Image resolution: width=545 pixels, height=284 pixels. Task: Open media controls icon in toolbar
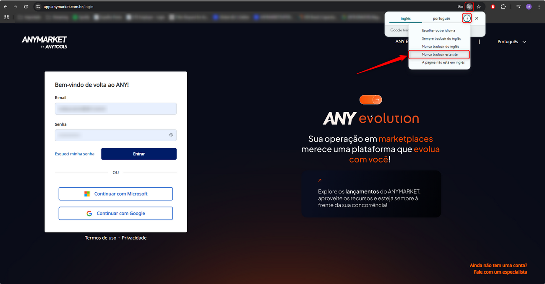click(x=519, y=7)
